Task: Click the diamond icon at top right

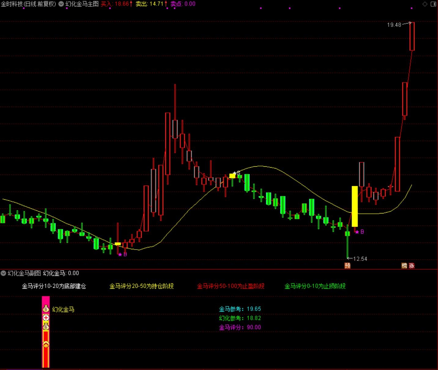Action: tap(425, 4)
